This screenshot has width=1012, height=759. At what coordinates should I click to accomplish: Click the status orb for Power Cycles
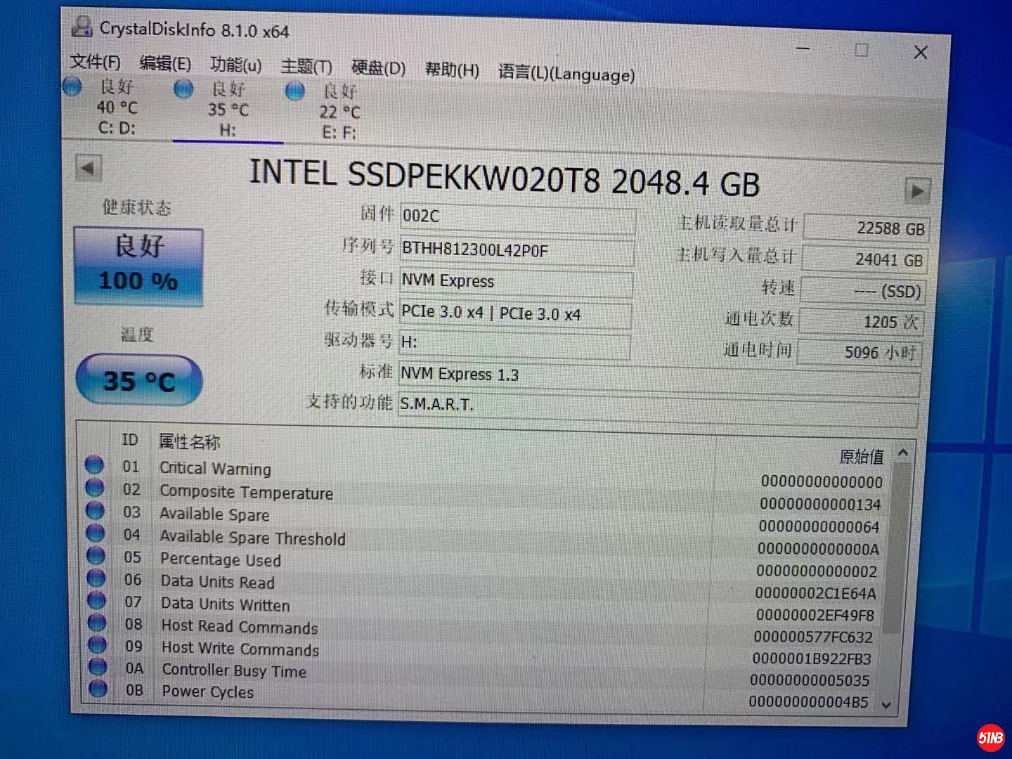[x=98, y=688]
